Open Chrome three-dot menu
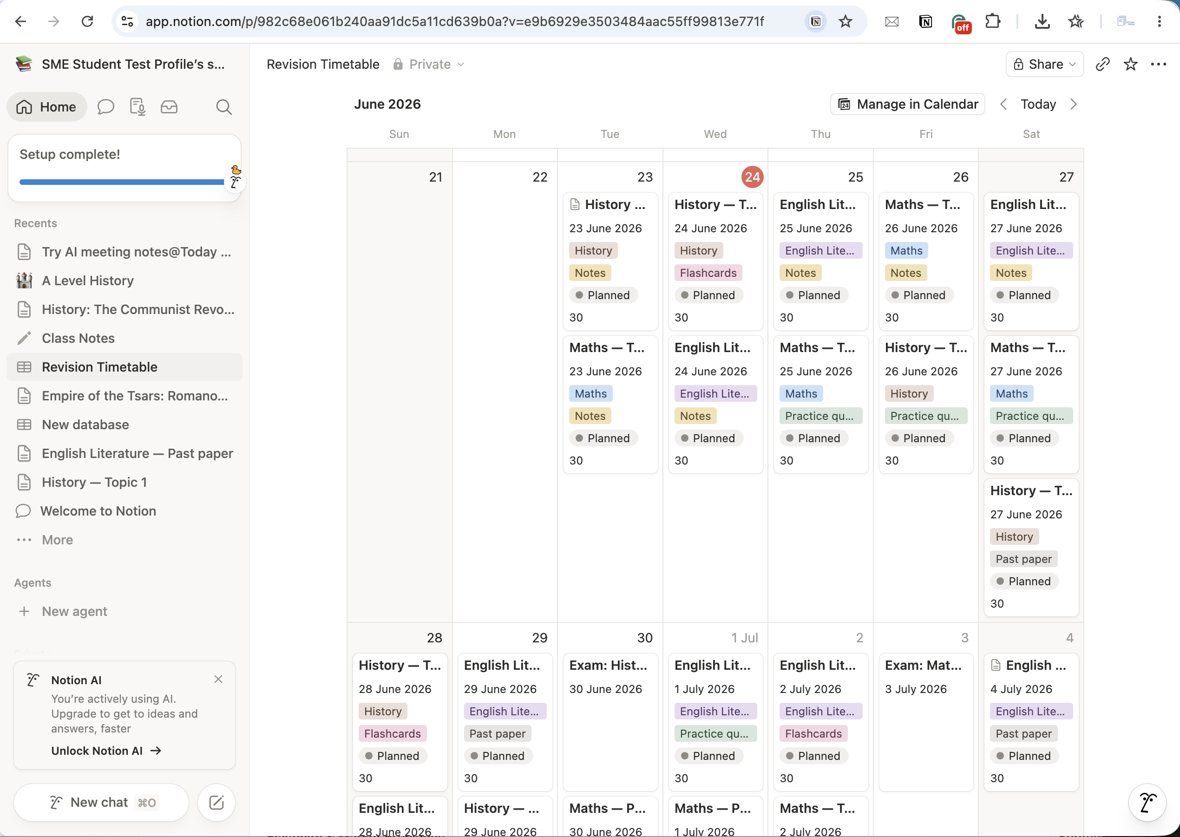The image size is (1180, 837). tap(1159, 21)
